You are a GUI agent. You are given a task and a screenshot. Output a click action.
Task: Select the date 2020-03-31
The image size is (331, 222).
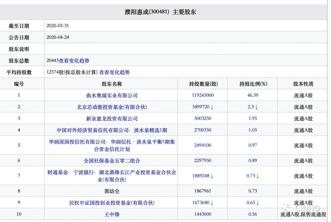click(58, 26)
